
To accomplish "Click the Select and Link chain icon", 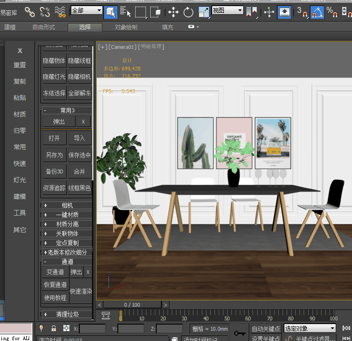I will tap(30, 12).
